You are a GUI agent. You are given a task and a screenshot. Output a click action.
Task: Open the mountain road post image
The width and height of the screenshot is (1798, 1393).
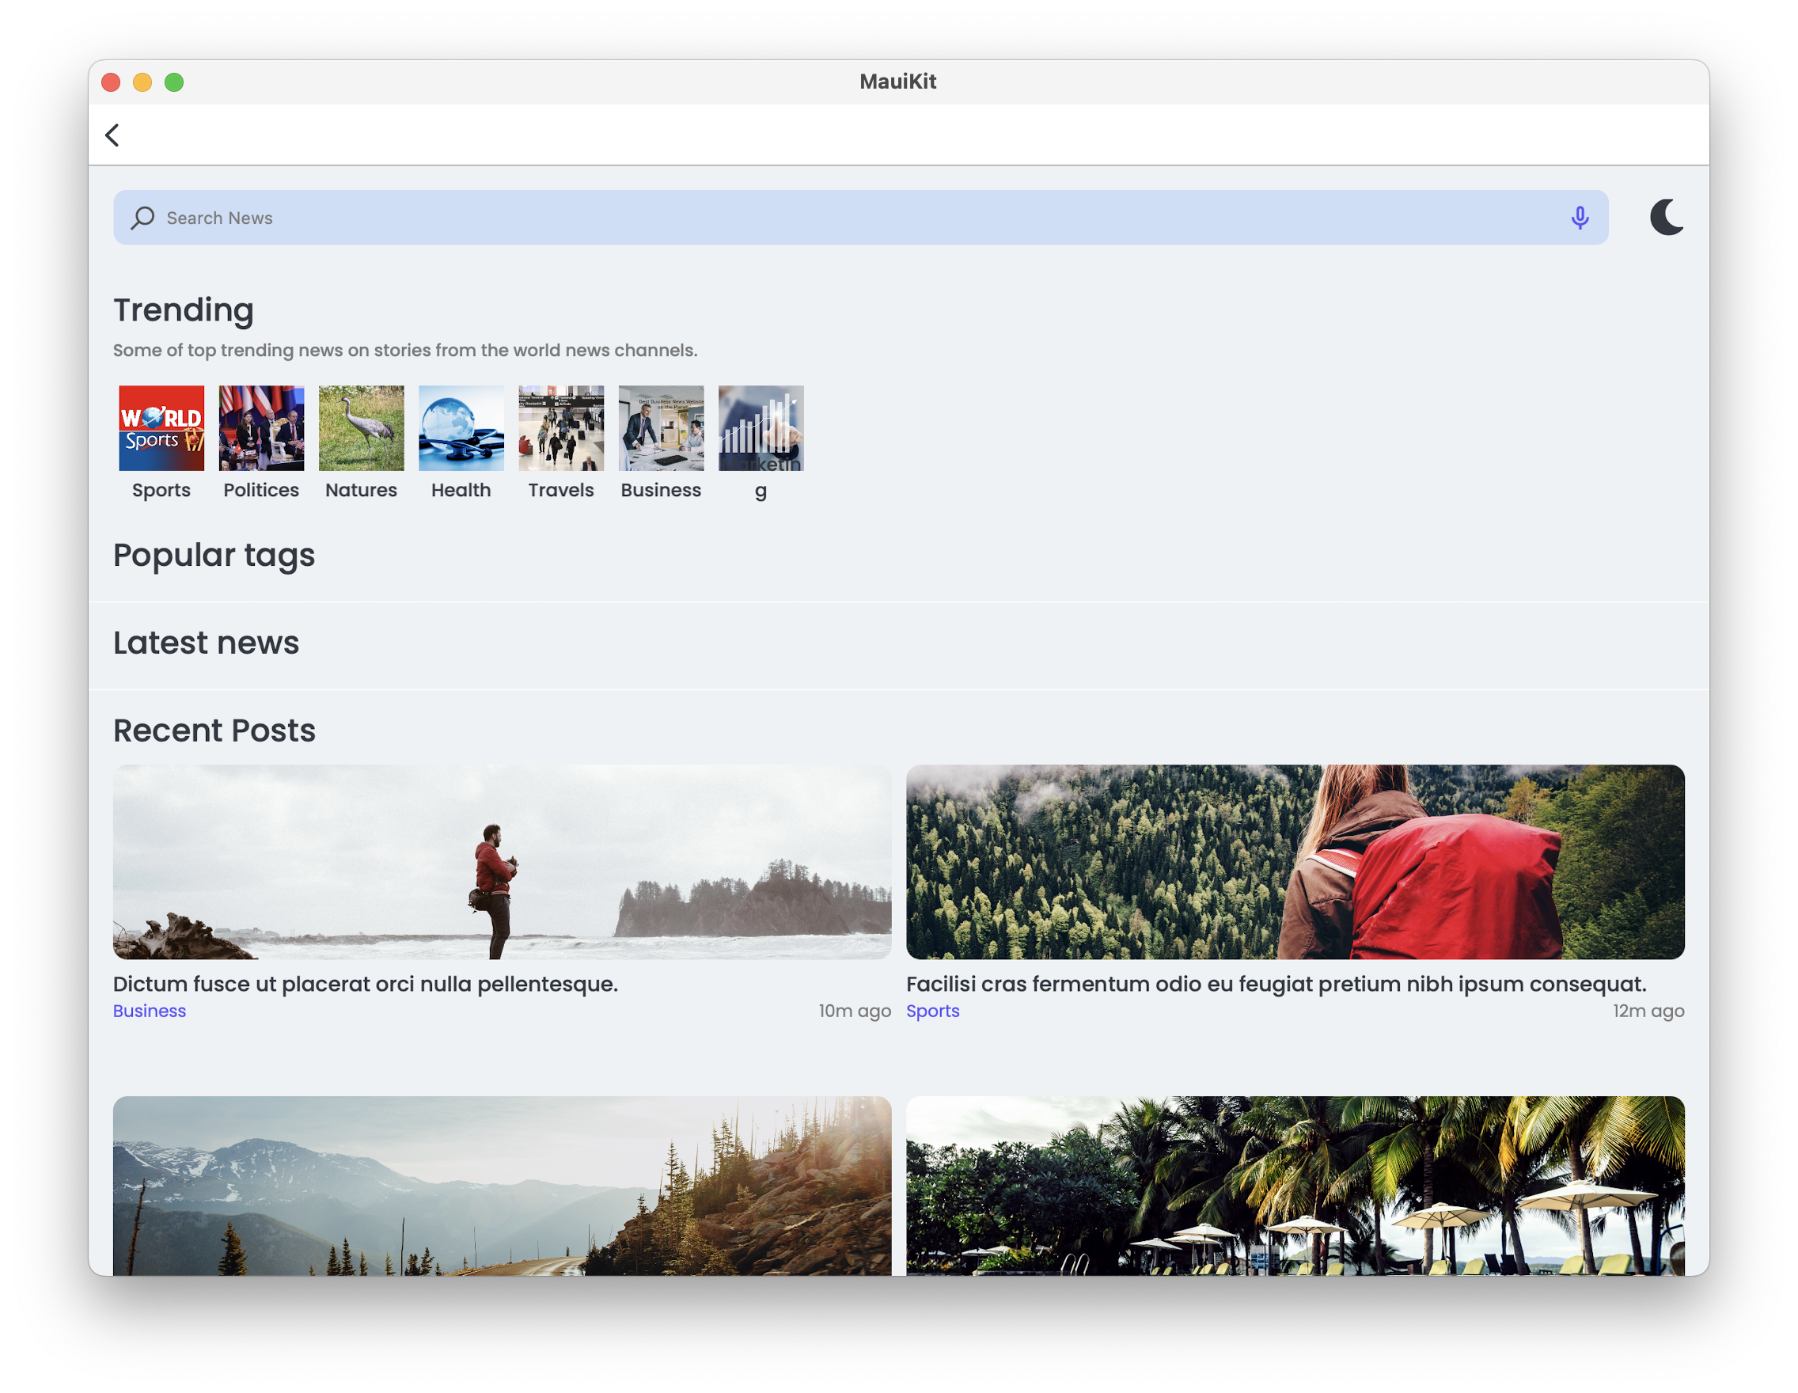(x=502, y=1186)
